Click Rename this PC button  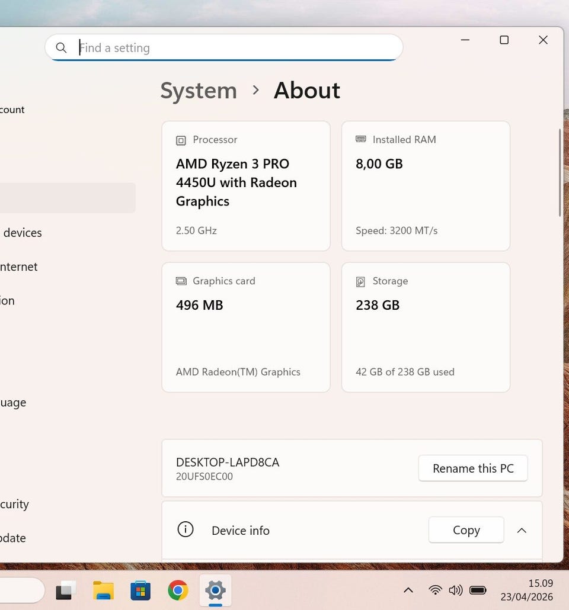pyautogui.click(x=472, y=468)
